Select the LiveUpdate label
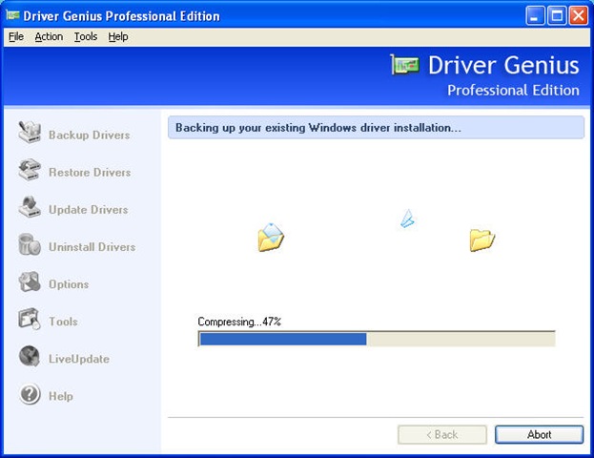The height and width of the screenshot is (458, 594). pos(79,359)
